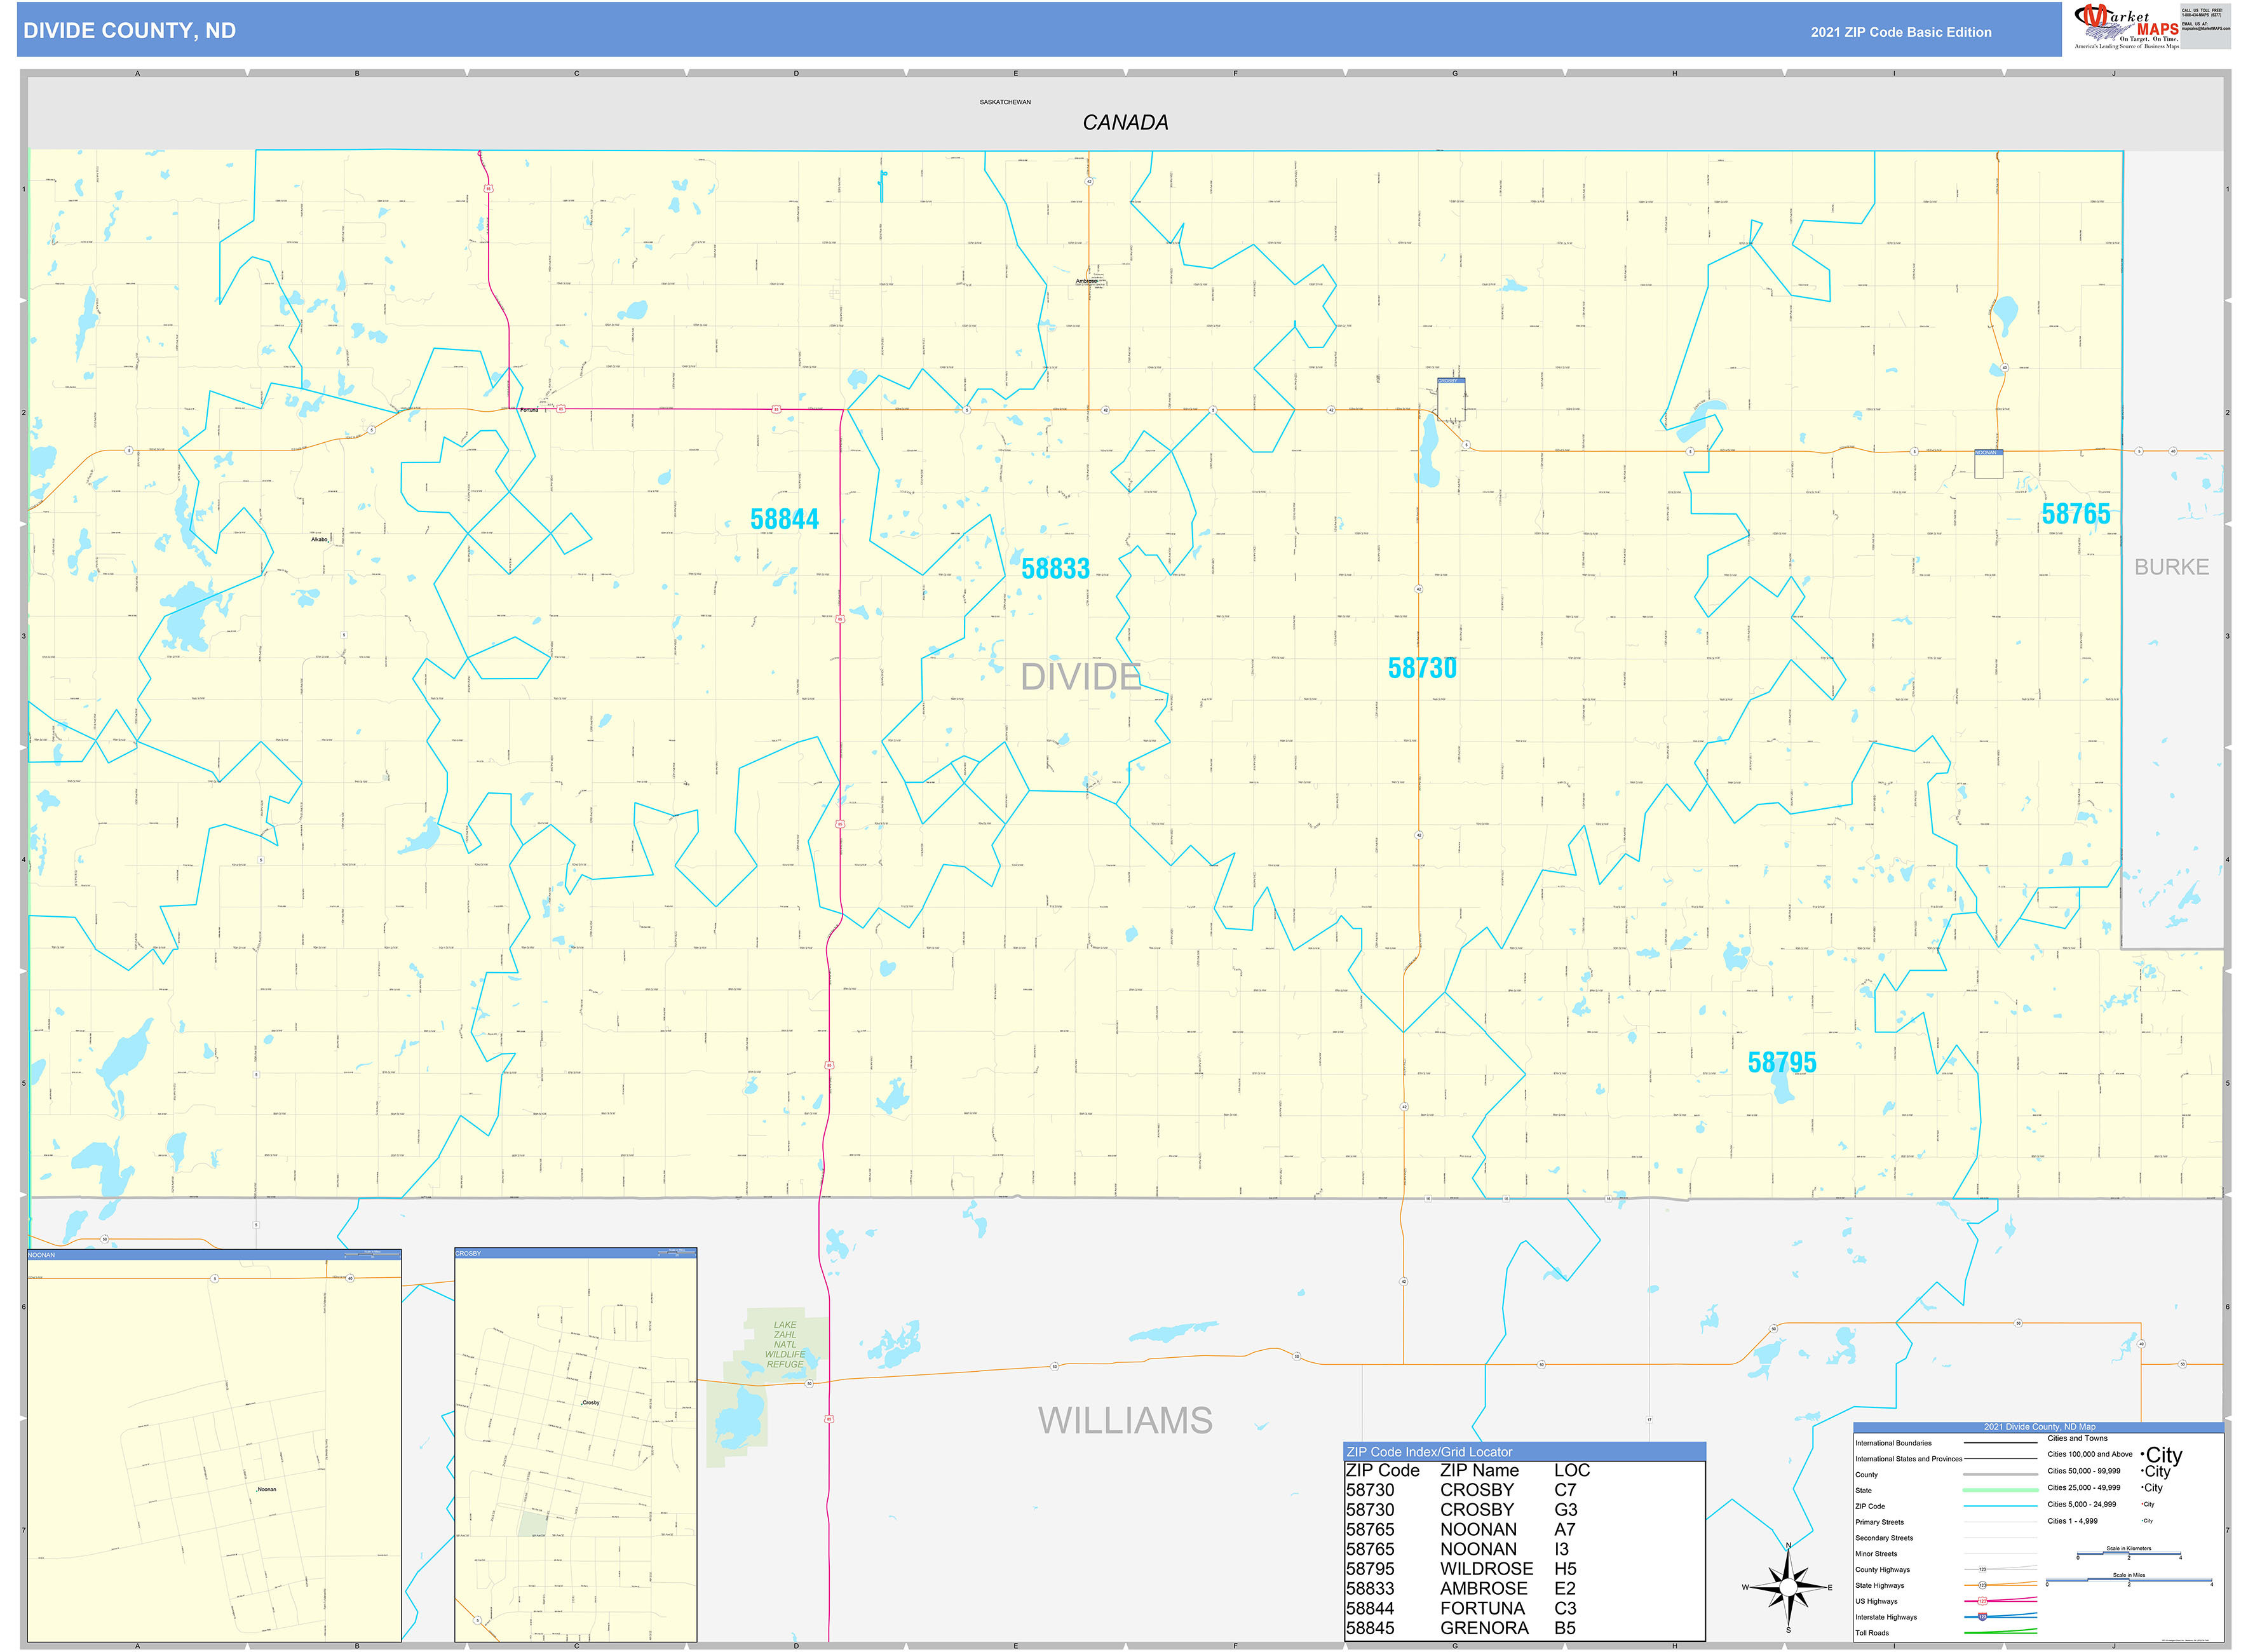Click the State Highways circle shield in legend

click(x=1983, y=1585)
